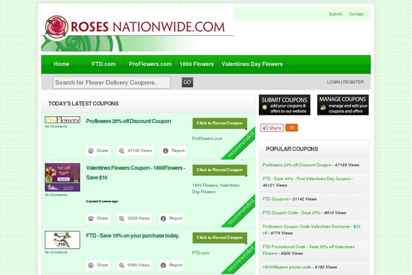The width and height of the screenshot is (412, 275).
Task: Open popular coupon Proflowers 20% off Discount Coupon
Action: point(297,165)
